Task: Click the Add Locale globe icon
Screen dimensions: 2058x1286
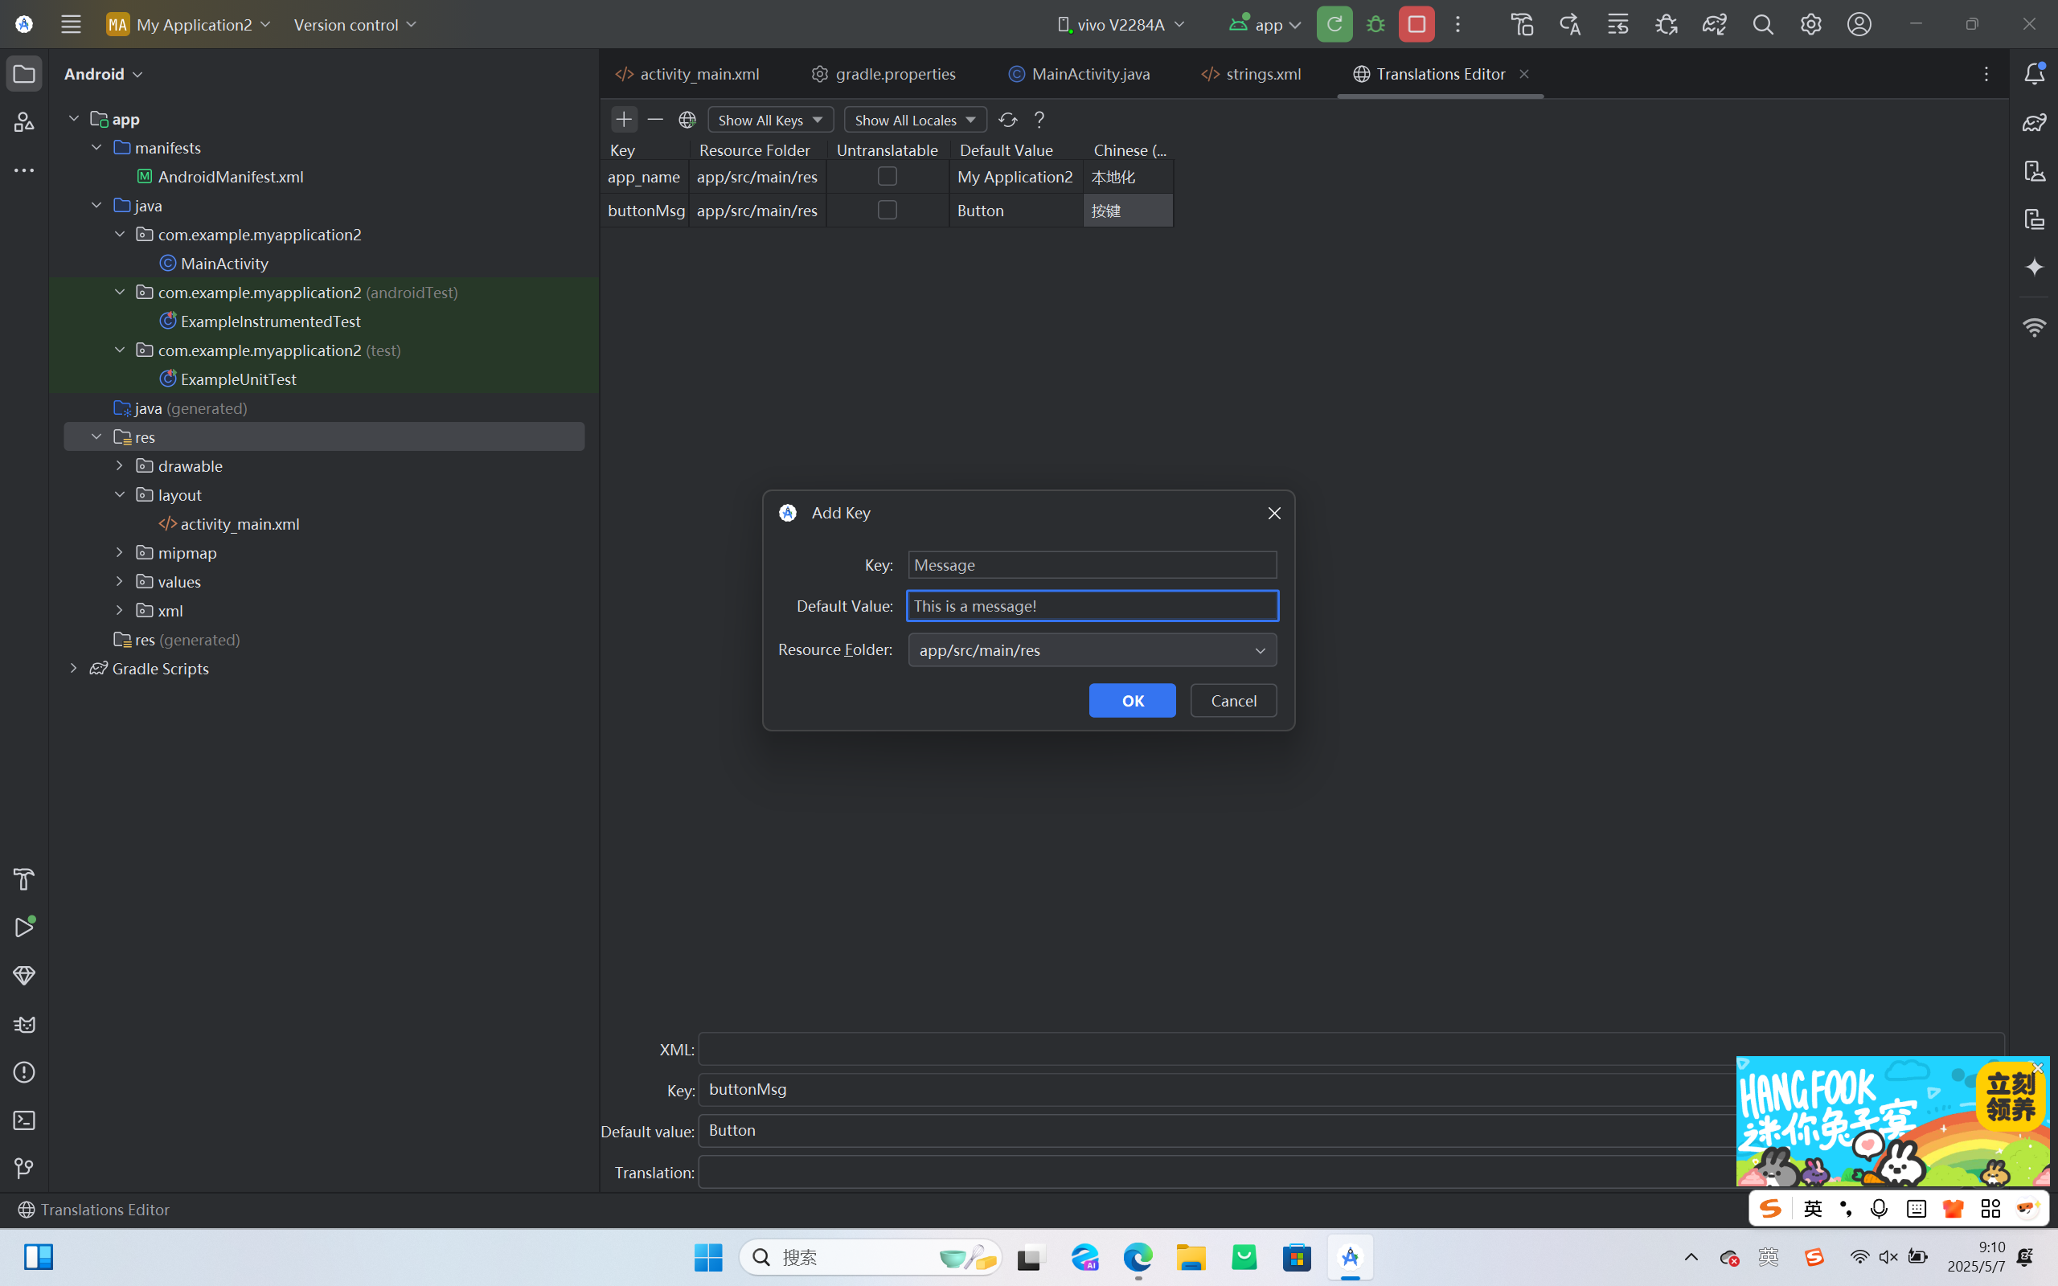Action: click(x=687, y=119)
